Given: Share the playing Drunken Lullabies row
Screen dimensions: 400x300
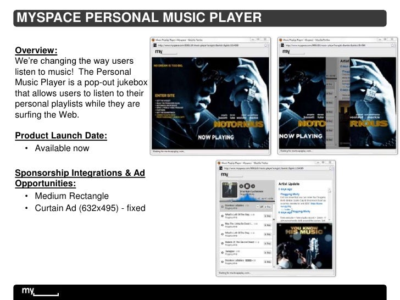Looking at the screenshot, I should (x=262, y=207).
